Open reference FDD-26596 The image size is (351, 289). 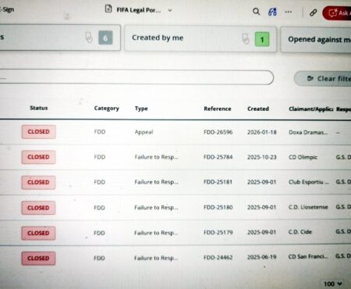(218, 132)
